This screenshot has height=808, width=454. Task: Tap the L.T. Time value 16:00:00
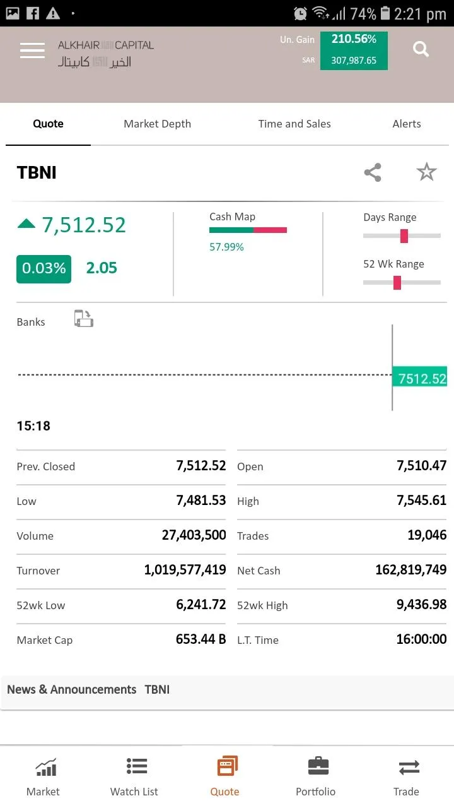point(421,639)
